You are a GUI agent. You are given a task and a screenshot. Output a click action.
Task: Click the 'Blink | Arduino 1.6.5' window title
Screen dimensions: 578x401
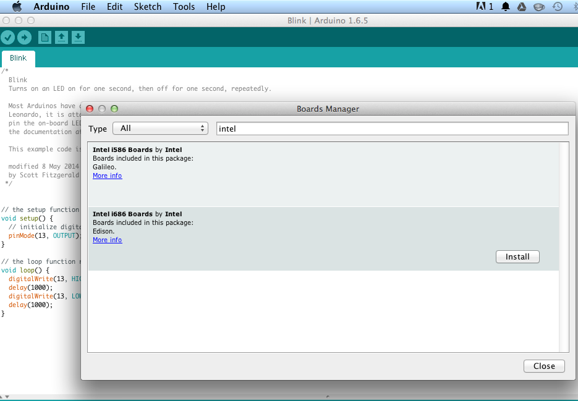pos(328,20)
